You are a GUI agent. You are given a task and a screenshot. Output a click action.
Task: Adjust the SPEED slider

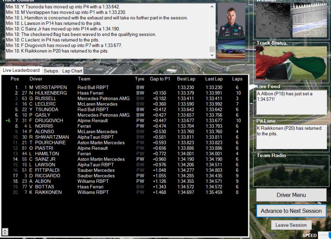(x=324, y=235)
